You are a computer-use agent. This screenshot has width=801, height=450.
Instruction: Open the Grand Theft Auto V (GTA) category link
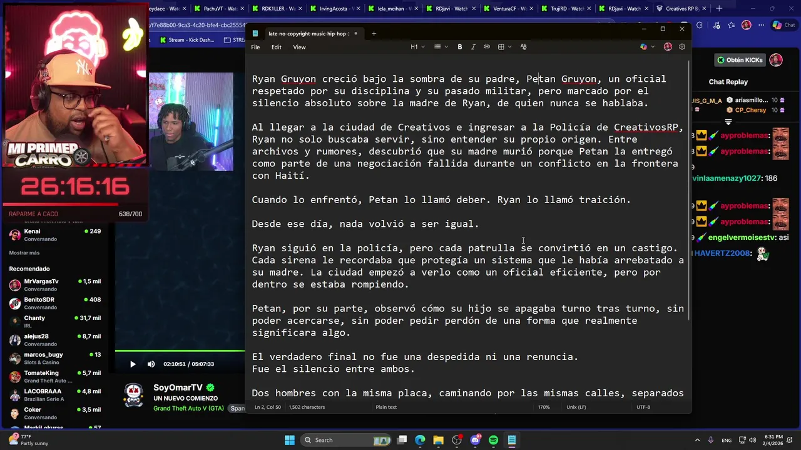click(188, 408)
